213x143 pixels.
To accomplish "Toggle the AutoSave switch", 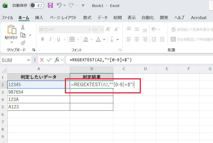I will (x=37, y=6).
